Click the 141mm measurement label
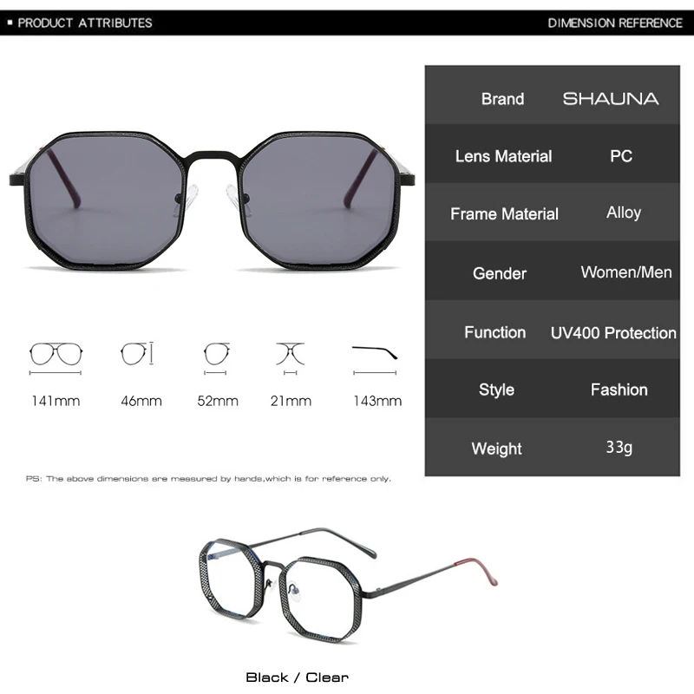Image resolution: width=694 pixels, height=694 pixels. click(56, 401)
